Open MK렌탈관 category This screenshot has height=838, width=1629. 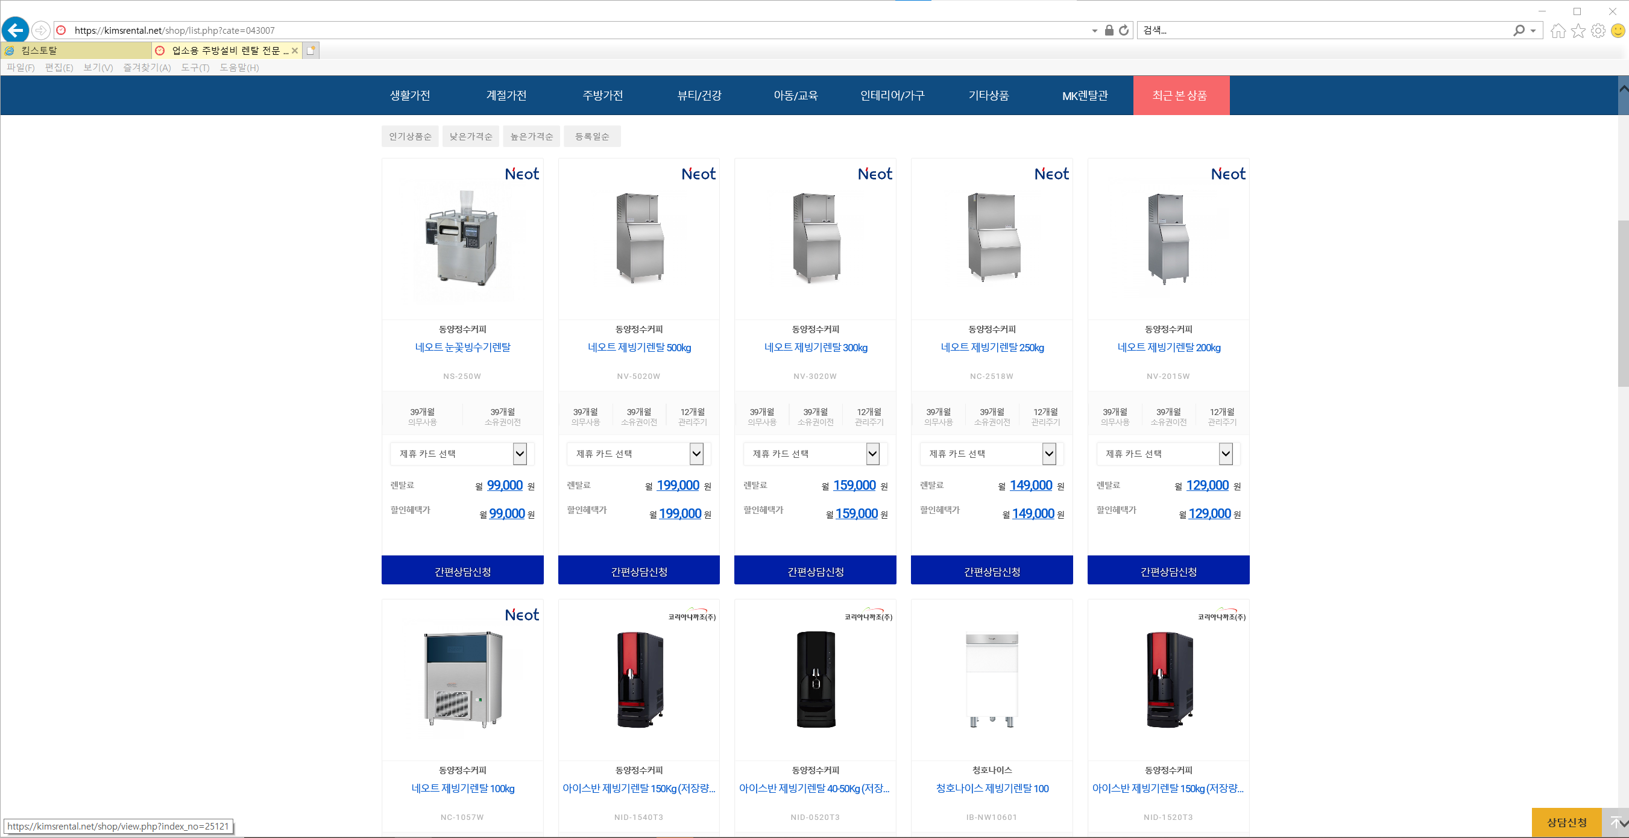point(1085,95)
